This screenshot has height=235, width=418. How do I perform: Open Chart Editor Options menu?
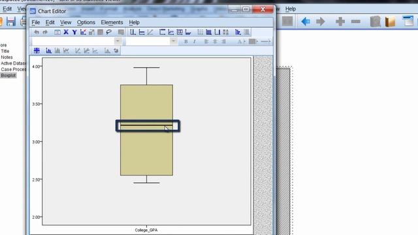(x=86, y=22)
